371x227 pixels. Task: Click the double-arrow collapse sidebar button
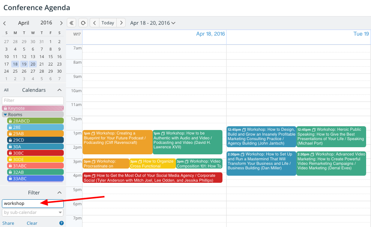pyautogui.click(x=71, y=23)
